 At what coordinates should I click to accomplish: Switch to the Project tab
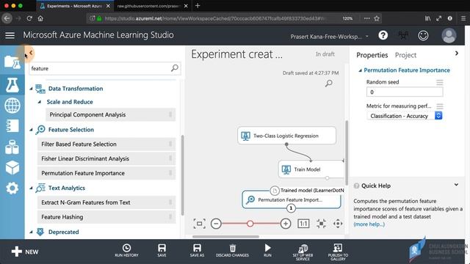point(405,55)
